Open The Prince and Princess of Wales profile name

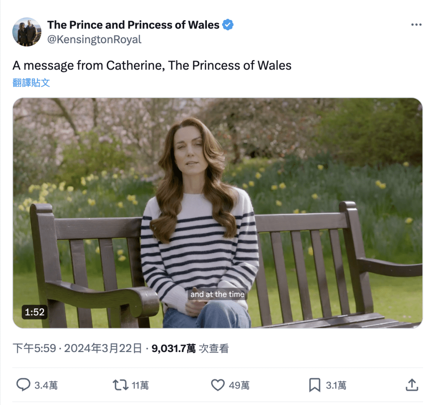tap(133, 25)
